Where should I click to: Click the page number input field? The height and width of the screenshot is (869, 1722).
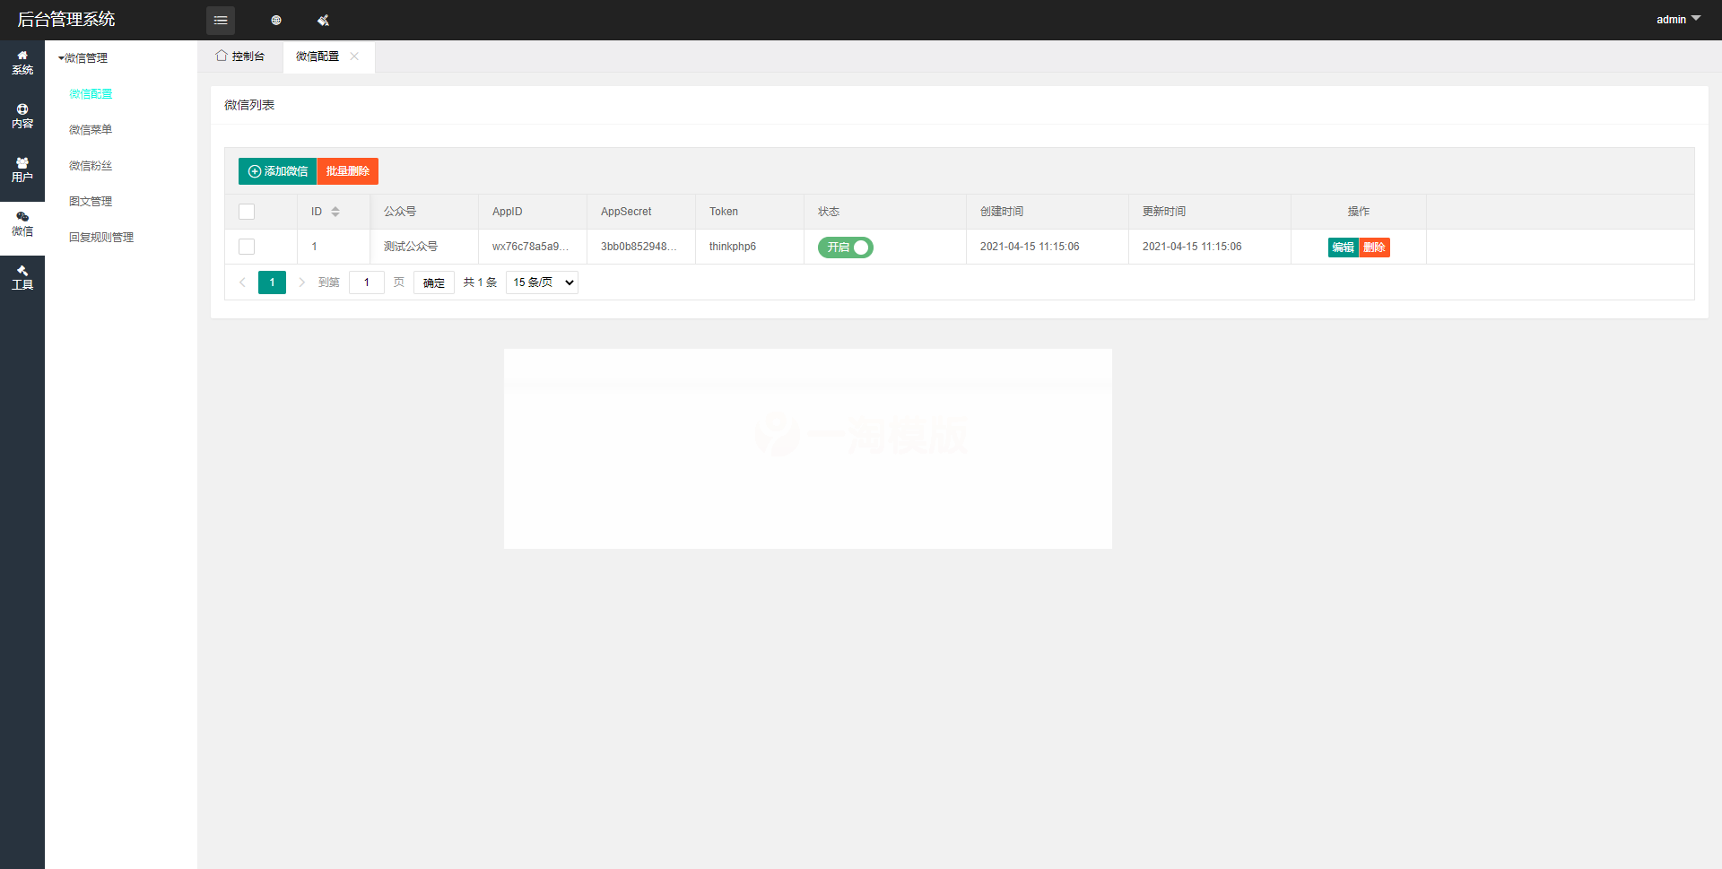point(366,282)
